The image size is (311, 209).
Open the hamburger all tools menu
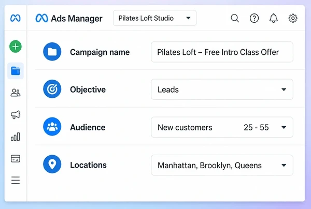16,180
